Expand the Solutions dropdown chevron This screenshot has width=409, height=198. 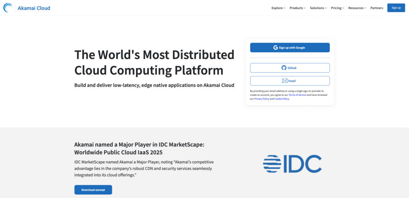326,8
